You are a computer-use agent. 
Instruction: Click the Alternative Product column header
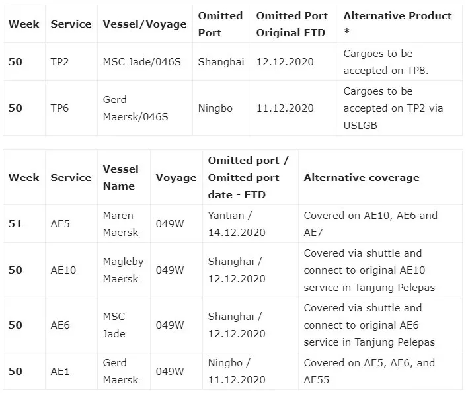tap(397, 24)
